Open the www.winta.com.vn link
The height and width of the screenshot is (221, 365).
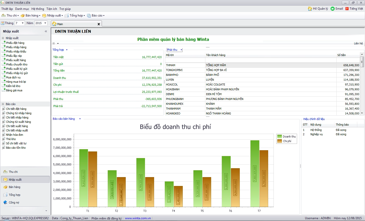point(138,218)
